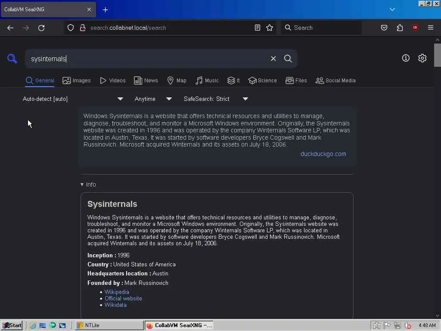The width and height of the screenshot is (441, 331).
Task: Open the duckduckgo.com source link
Action: coord(323,154)
